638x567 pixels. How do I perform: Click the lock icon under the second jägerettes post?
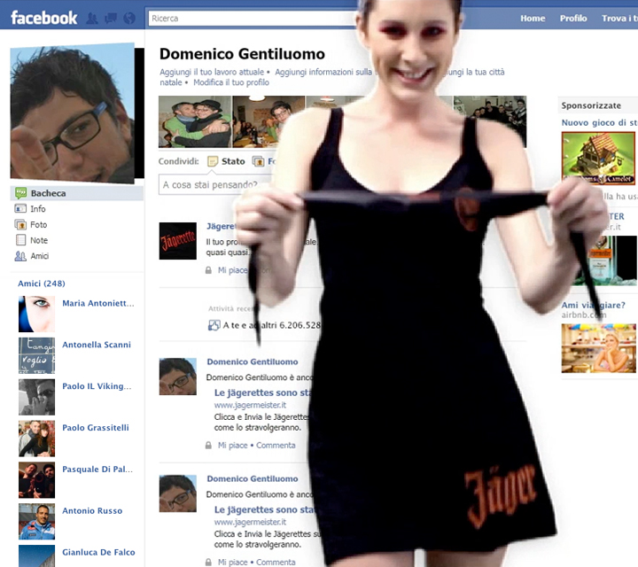pyautogui.click(x=208, y=562)
